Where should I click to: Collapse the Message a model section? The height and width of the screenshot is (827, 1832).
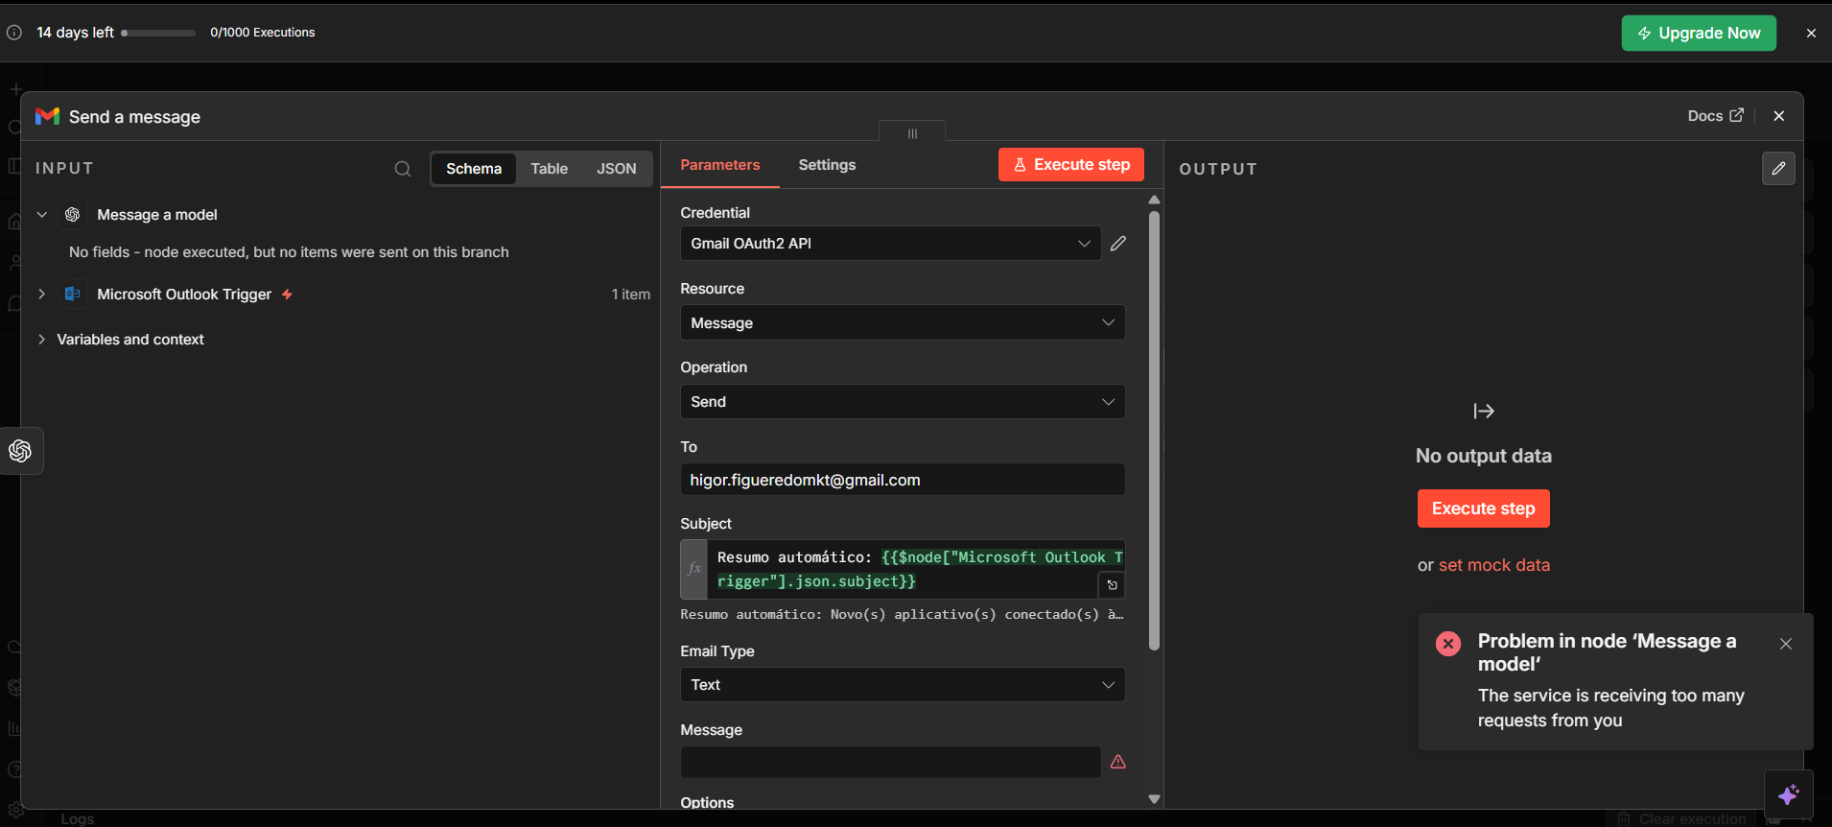(x=42, y=215)
